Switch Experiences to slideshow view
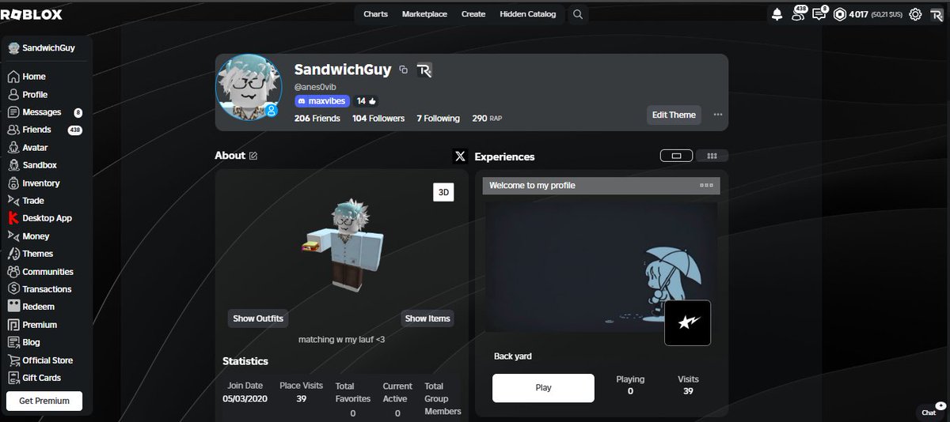The height and width of the screenshot is (422, 950). [x=676, y=156]
